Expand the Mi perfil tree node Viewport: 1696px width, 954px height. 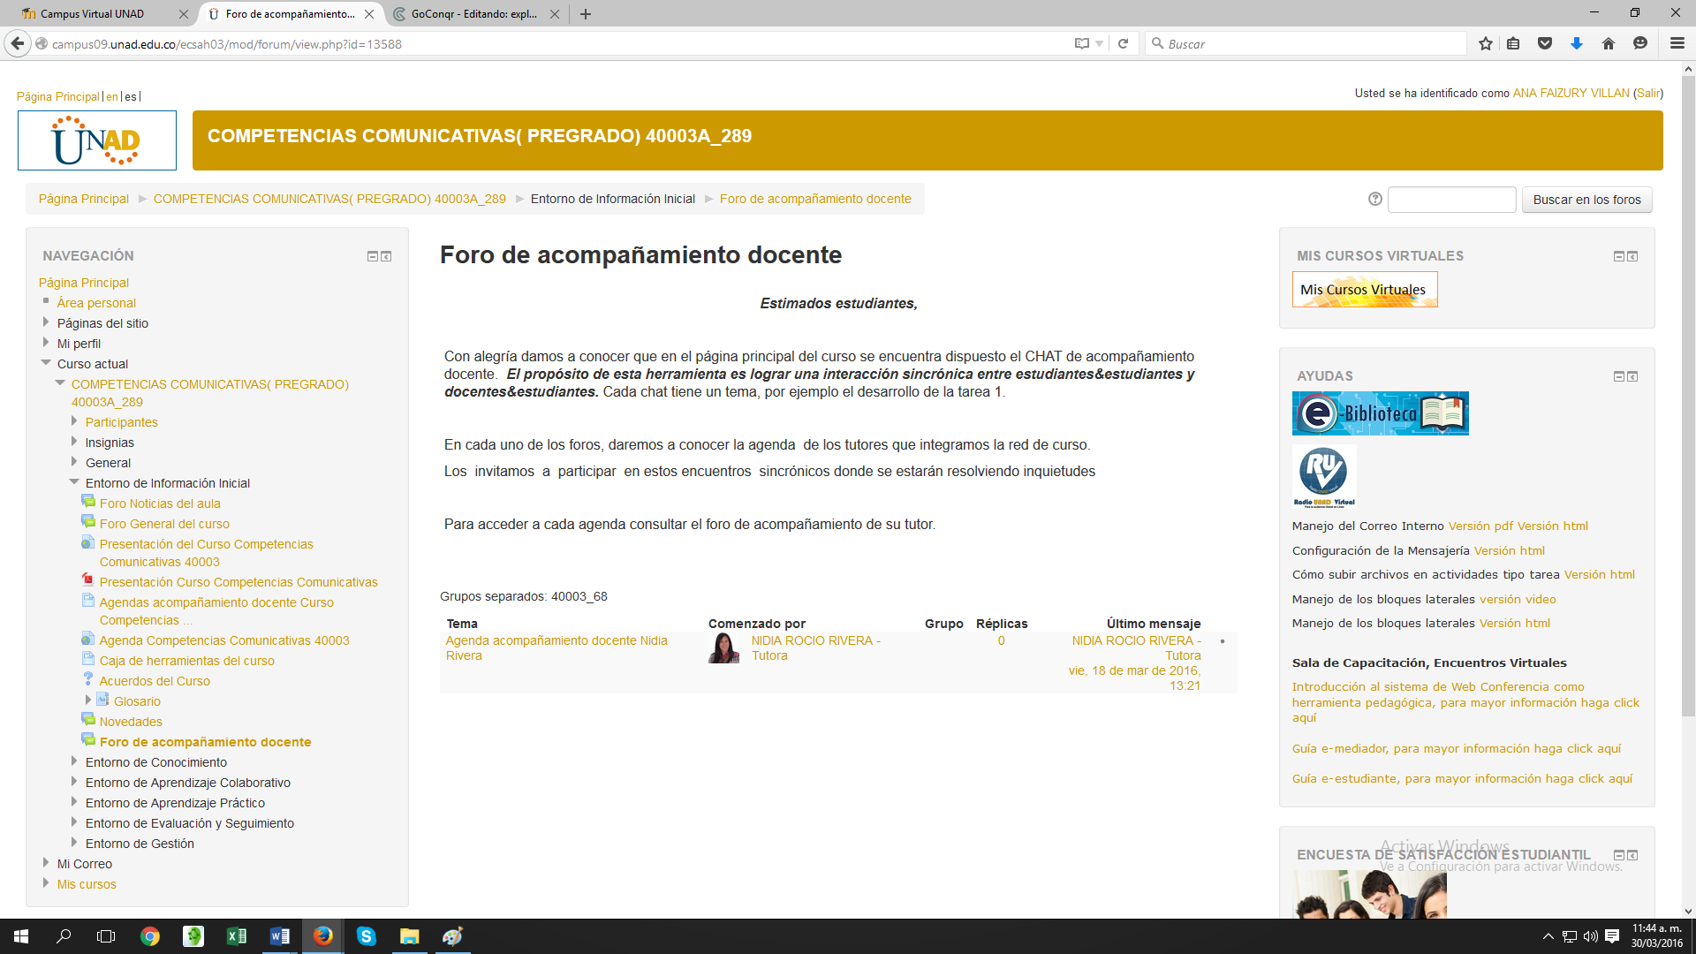[46, 344]
